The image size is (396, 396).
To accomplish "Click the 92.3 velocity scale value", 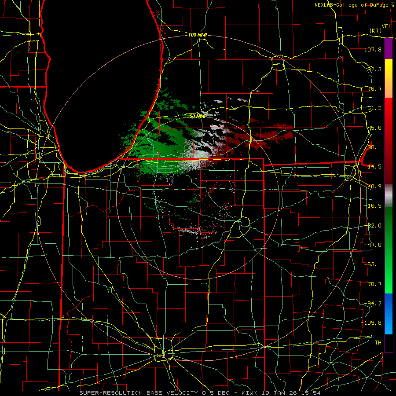I will coord(374,69).
